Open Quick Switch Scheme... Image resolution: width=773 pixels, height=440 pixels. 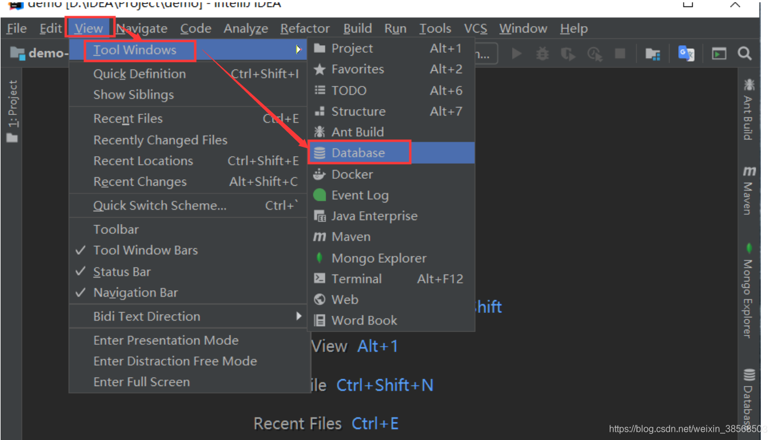(x=188, y=206)
